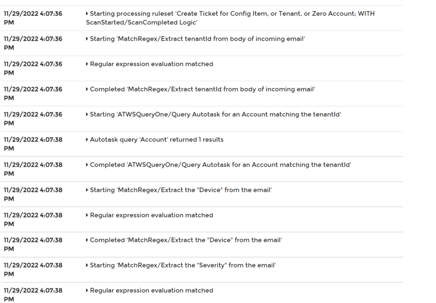Expand the last 'Regular expression evaluation matched' arrow
Viewport: 436px width, 303px height.
pyautogui.click(x=87, y=291)
